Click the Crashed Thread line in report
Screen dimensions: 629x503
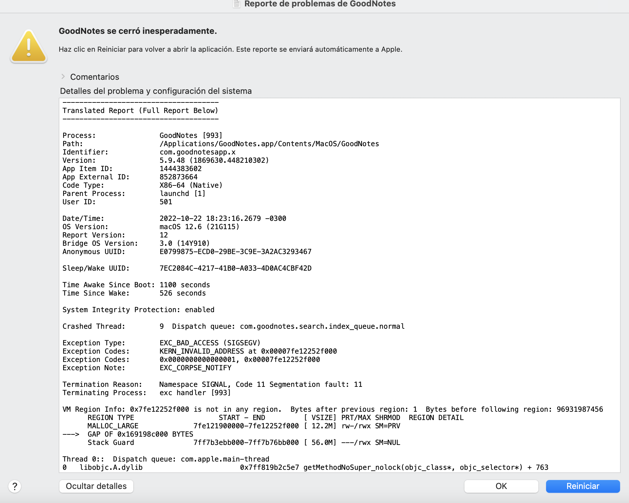pos(233,326)
